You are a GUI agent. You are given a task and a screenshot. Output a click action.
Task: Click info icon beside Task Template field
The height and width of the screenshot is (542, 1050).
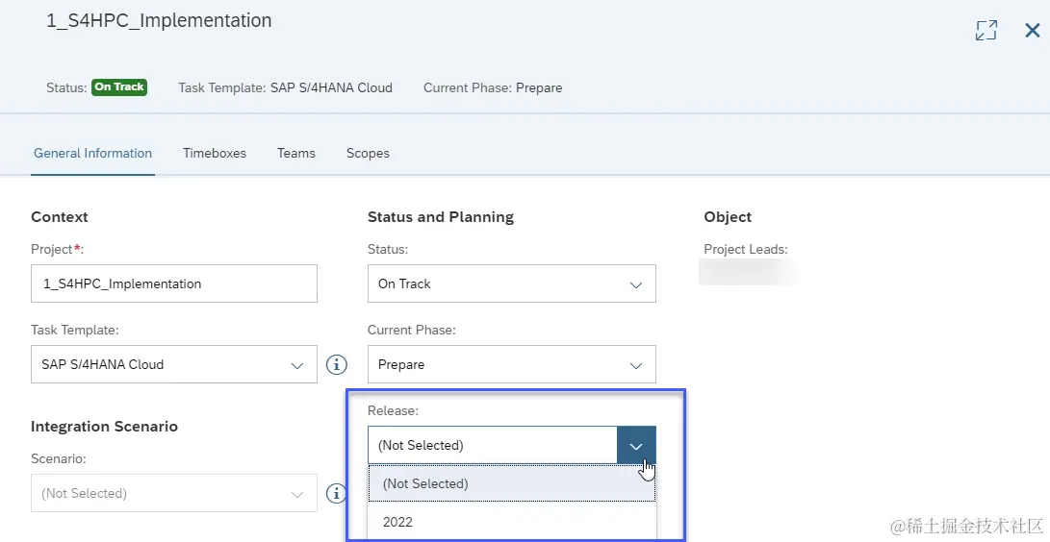tap(336, 365)
